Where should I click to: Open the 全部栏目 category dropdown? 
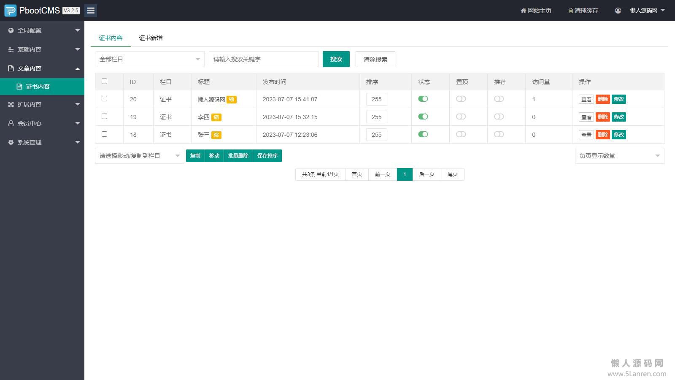click(x=149, y=59)
